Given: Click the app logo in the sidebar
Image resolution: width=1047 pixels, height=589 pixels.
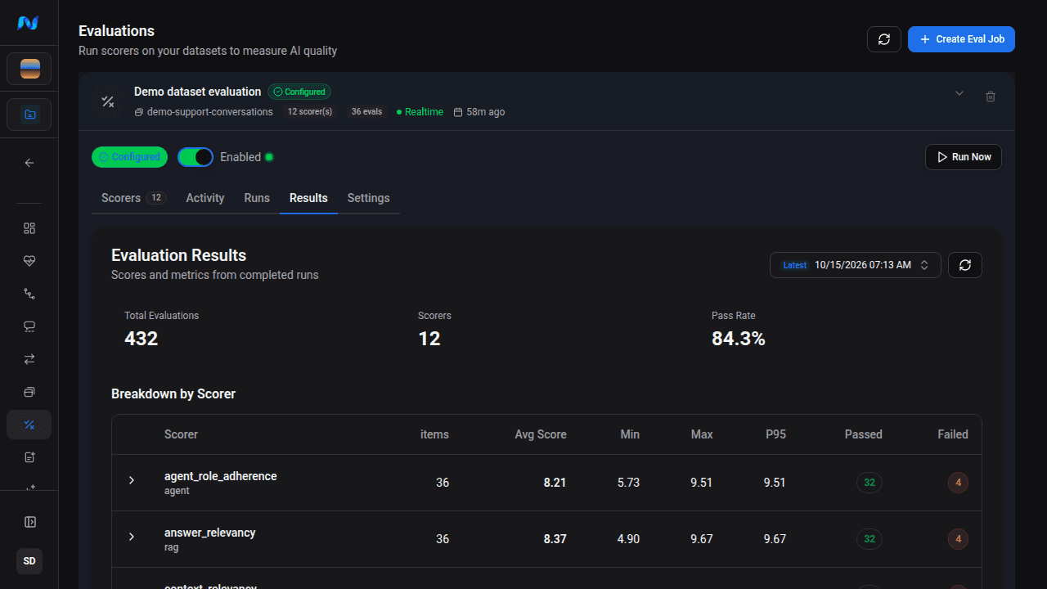Looking at the screenshot, I should (x=29, y=23).
